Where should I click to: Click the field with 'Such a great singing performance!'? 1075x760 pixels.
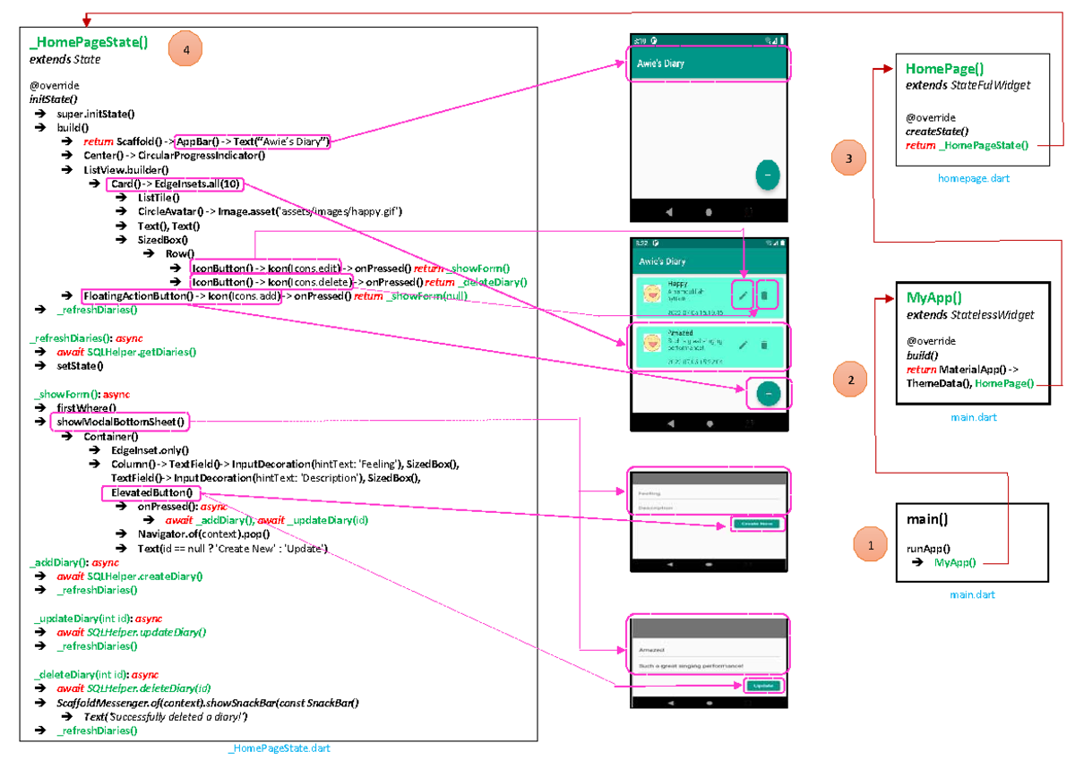[708, 667]
